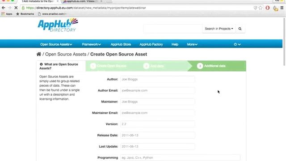
Task: Click the magnifier search button
Action: pos(240,29)
